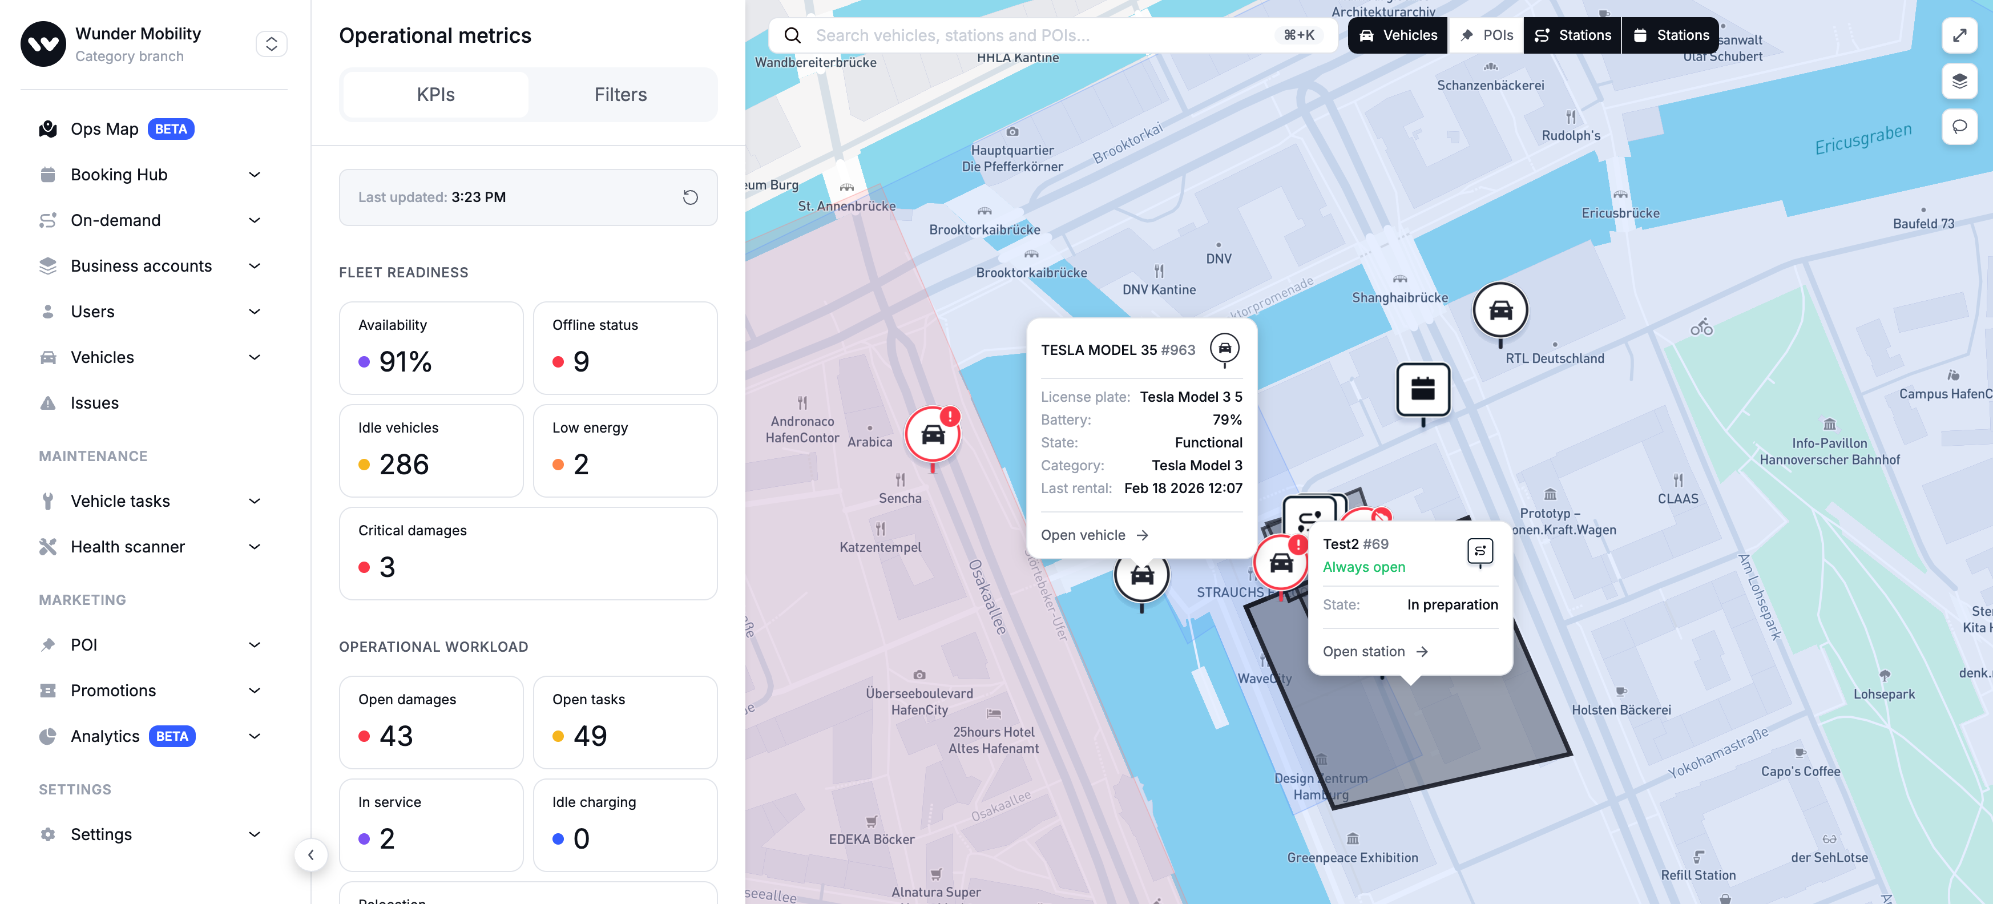Click the fullscreen expand map icon
Viewport: 1993px width, 904px height.
1959,35
